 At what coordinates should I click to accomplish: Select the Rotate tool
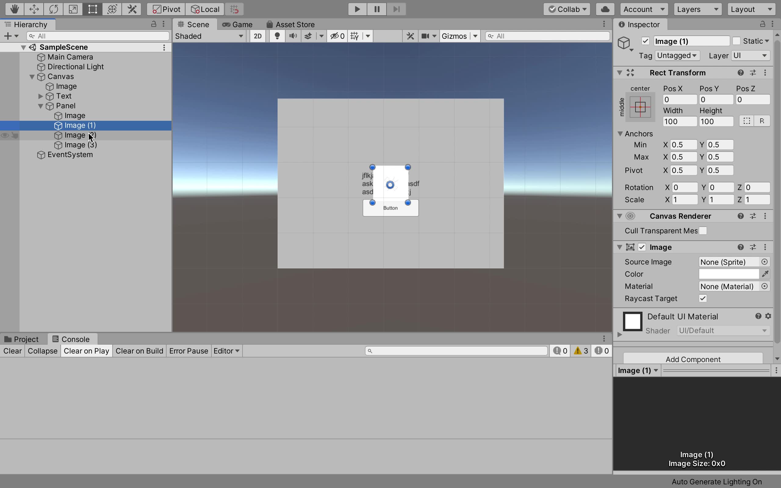(x=54, y=9)
